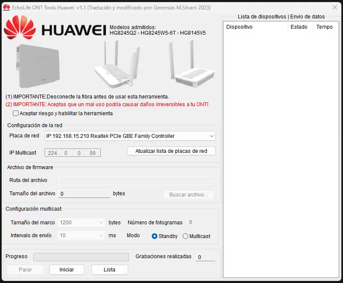Image resolution: width=343 pixels, height=283 pixels.
Task: Click the Huawei app icon in title bar
Action: [x=6, y=7]
